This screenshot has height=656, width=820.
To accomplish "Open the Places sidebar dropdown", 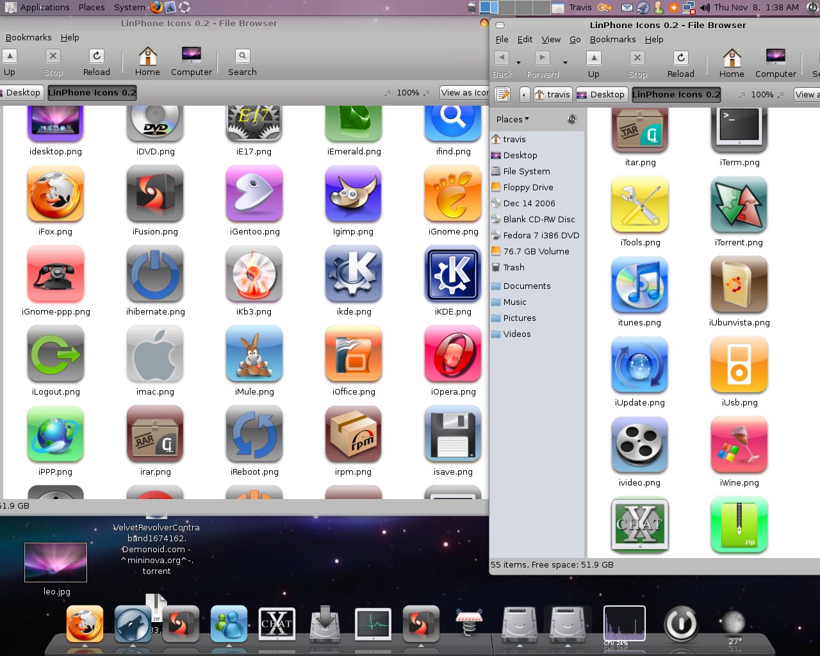I will pos(512,119).
